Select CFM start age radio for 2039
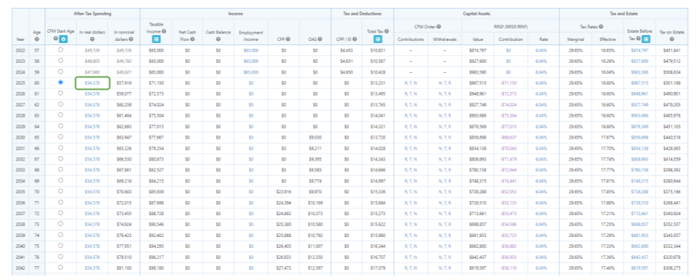 click(x=61, y=235)
